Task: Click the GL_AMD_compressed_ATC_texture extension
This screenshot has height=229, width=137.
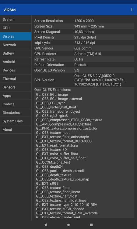Action: [64, 124]
